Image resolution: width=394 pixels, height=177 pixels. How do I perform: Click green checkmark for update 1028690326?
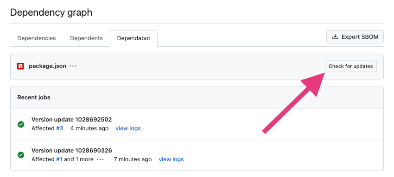[21, 155]
